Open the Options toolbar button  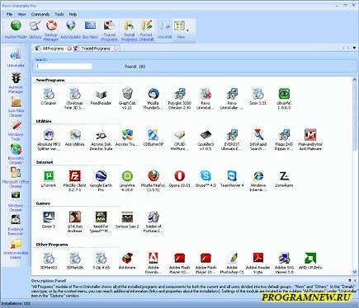coord(35,30)
